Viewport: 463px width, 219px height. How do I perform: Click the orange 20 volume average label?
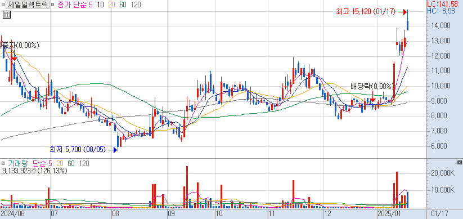(60, 163)
